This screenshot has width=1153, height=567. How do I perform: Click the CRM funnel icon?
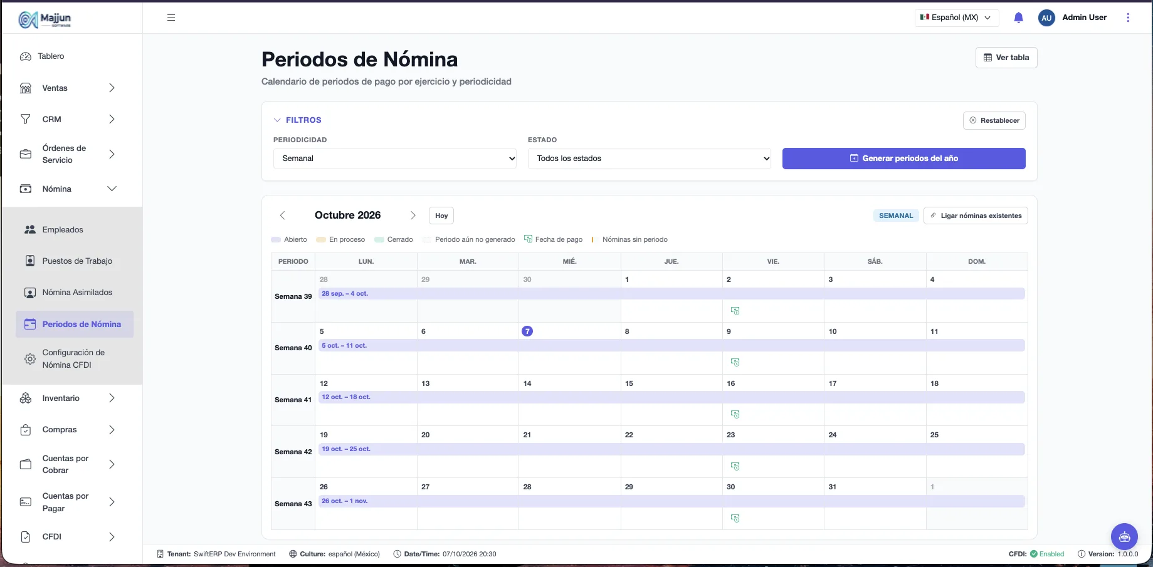click(26, 119)
